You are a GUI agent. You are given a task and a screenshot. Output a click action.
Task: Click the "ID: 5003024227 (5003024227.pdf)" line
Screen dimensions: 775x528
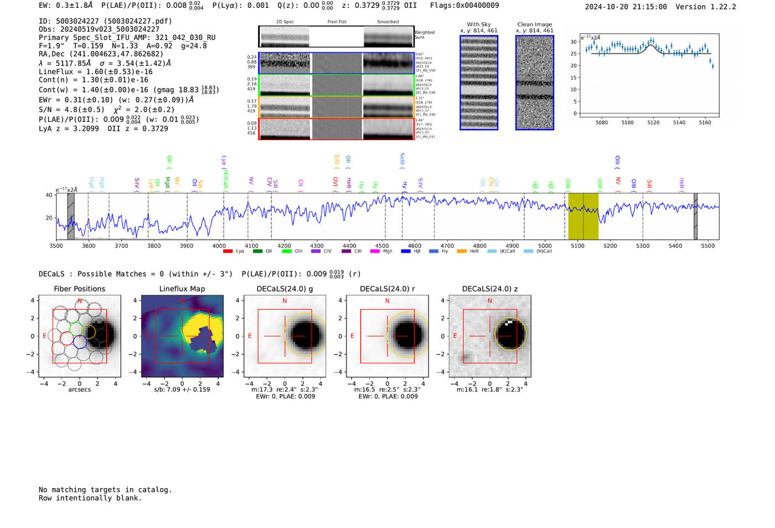tap(105, 21)
